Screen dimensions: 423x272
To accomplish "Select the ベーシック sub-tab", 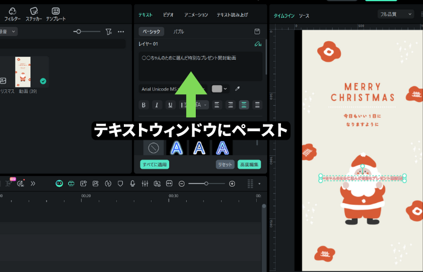I will tap(151, 31).
